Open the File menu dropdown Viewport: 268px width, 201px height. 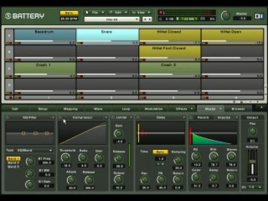click(x=95, y=12)
